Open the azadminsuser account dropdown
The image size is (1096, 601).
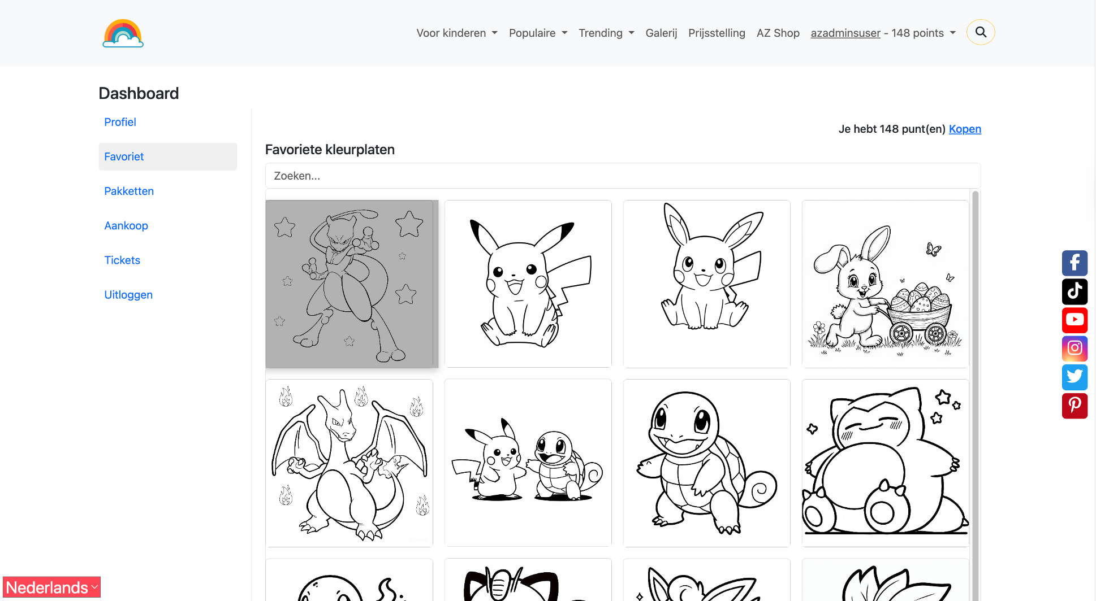coord(883,33)
